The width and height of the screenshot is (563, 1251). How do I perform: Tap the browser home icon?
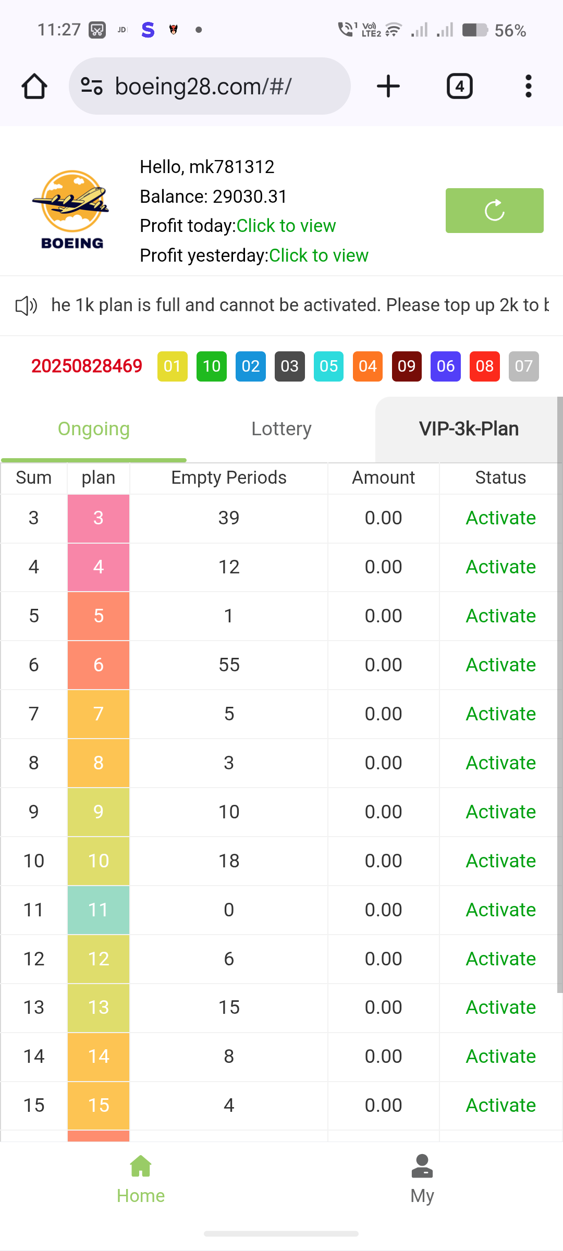[x=34, y=86]
